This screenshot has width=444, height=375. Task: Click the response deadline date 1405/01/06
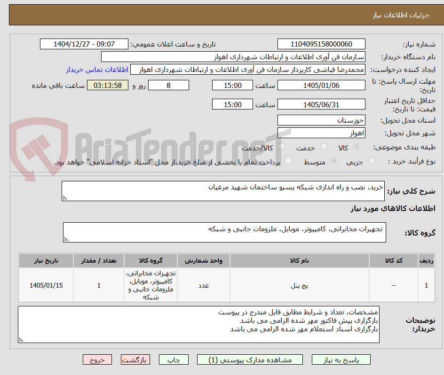(321, 85)
